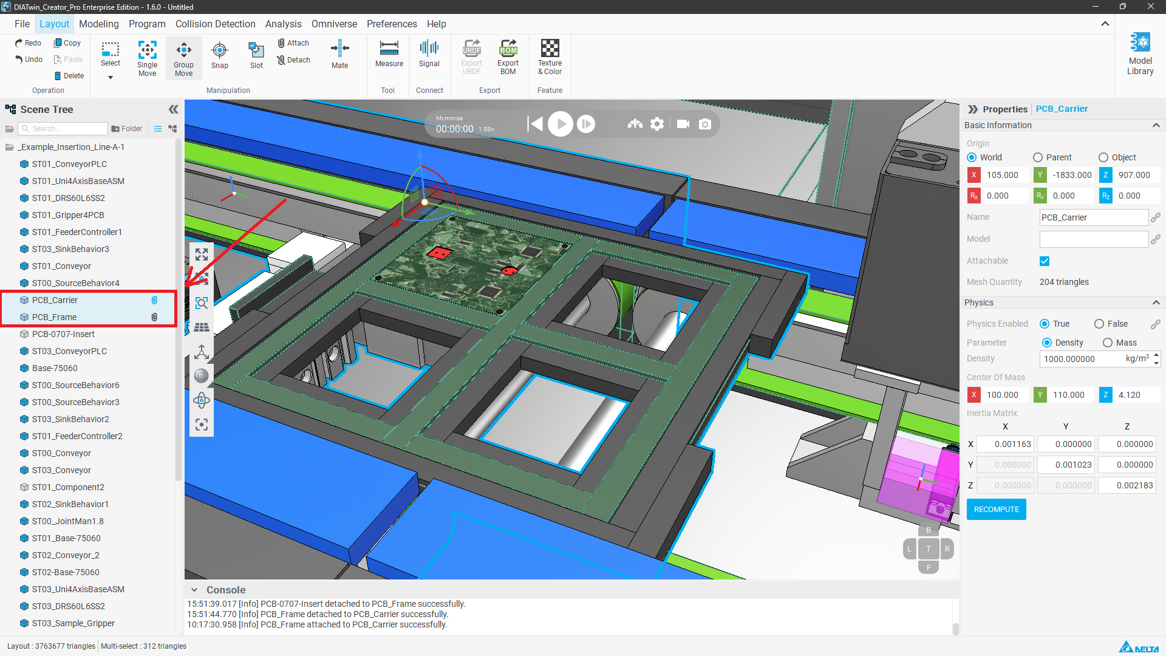The width and height of the screenshot is (1166, 656).
Task: Select the Mate tool
Action: point(340,55)
